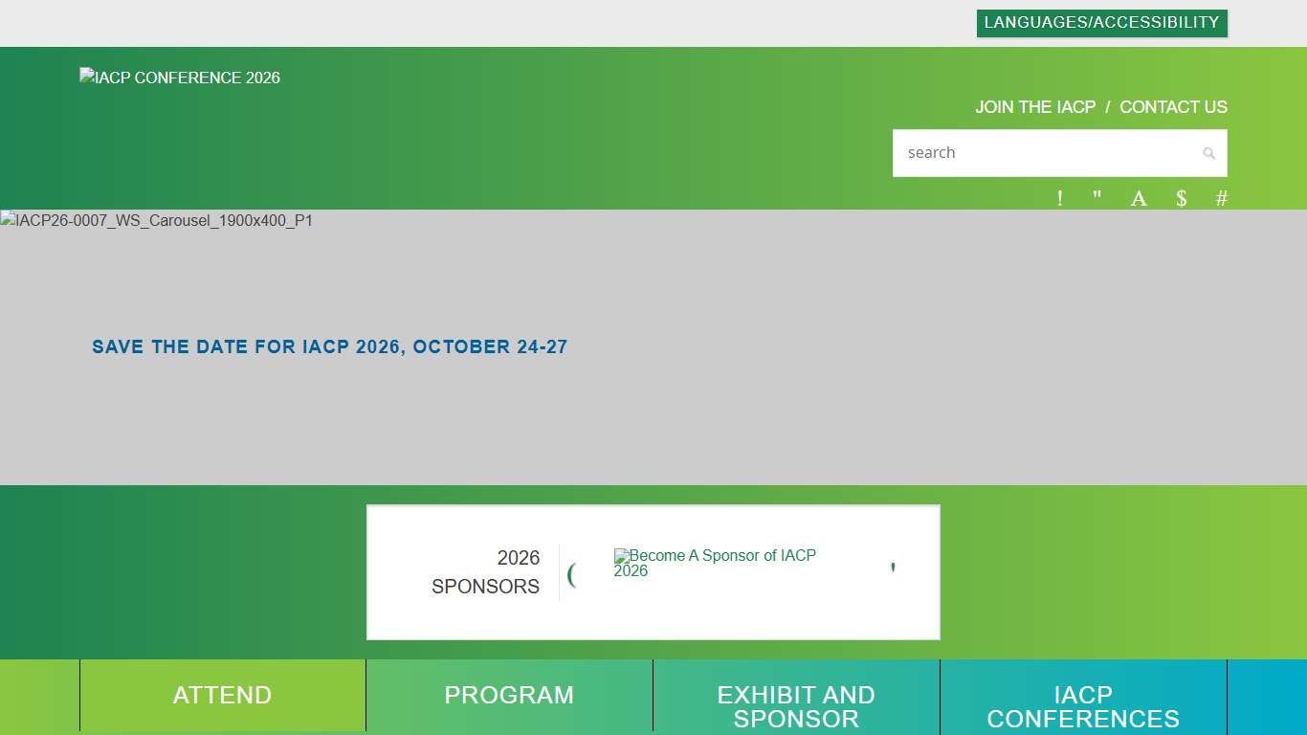Viewport: 1307px width, 735px height.
Task: Click inside the search input field
Action: point(1043,153)
